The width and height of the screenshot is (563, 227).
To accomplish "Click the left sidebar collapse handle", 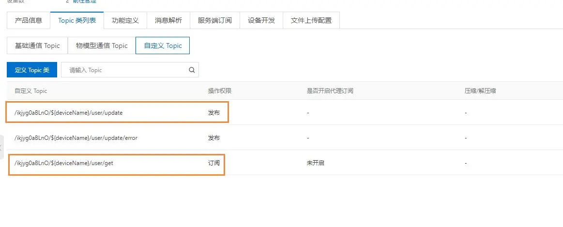I will (x=1, y=144).
